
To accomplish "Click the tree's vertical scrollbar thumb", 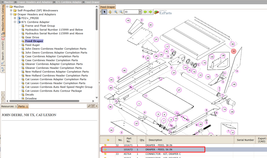I will (x=97, y=19).
